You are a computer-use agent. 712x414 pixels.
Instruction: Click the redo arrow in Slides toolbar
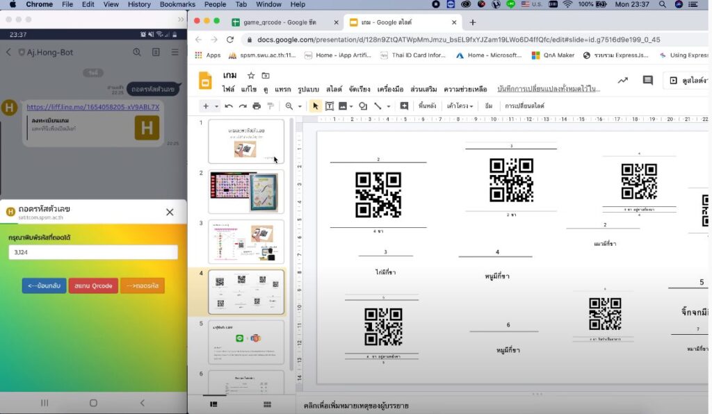243,106
